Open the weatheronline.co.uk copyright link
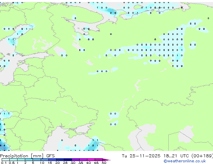The image size is (213, 164). tap(184, 161)
